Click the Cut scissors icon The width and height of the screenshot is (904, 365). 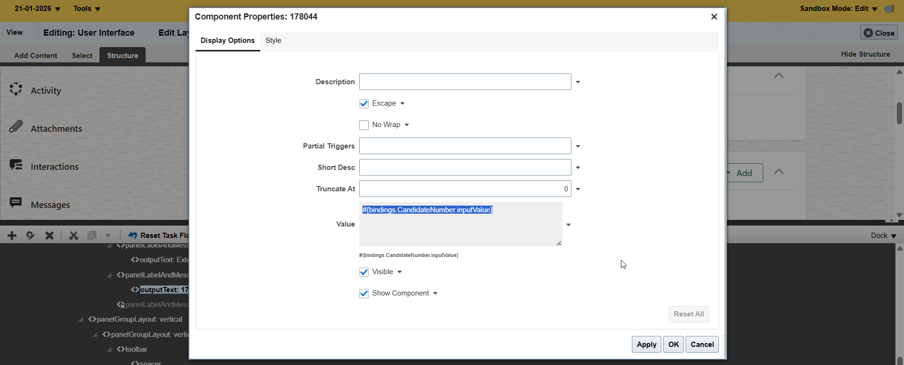tap(73, 236)
